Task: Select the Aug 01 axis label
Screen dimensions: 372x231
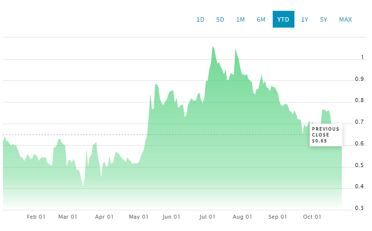Action: (242, 217)
